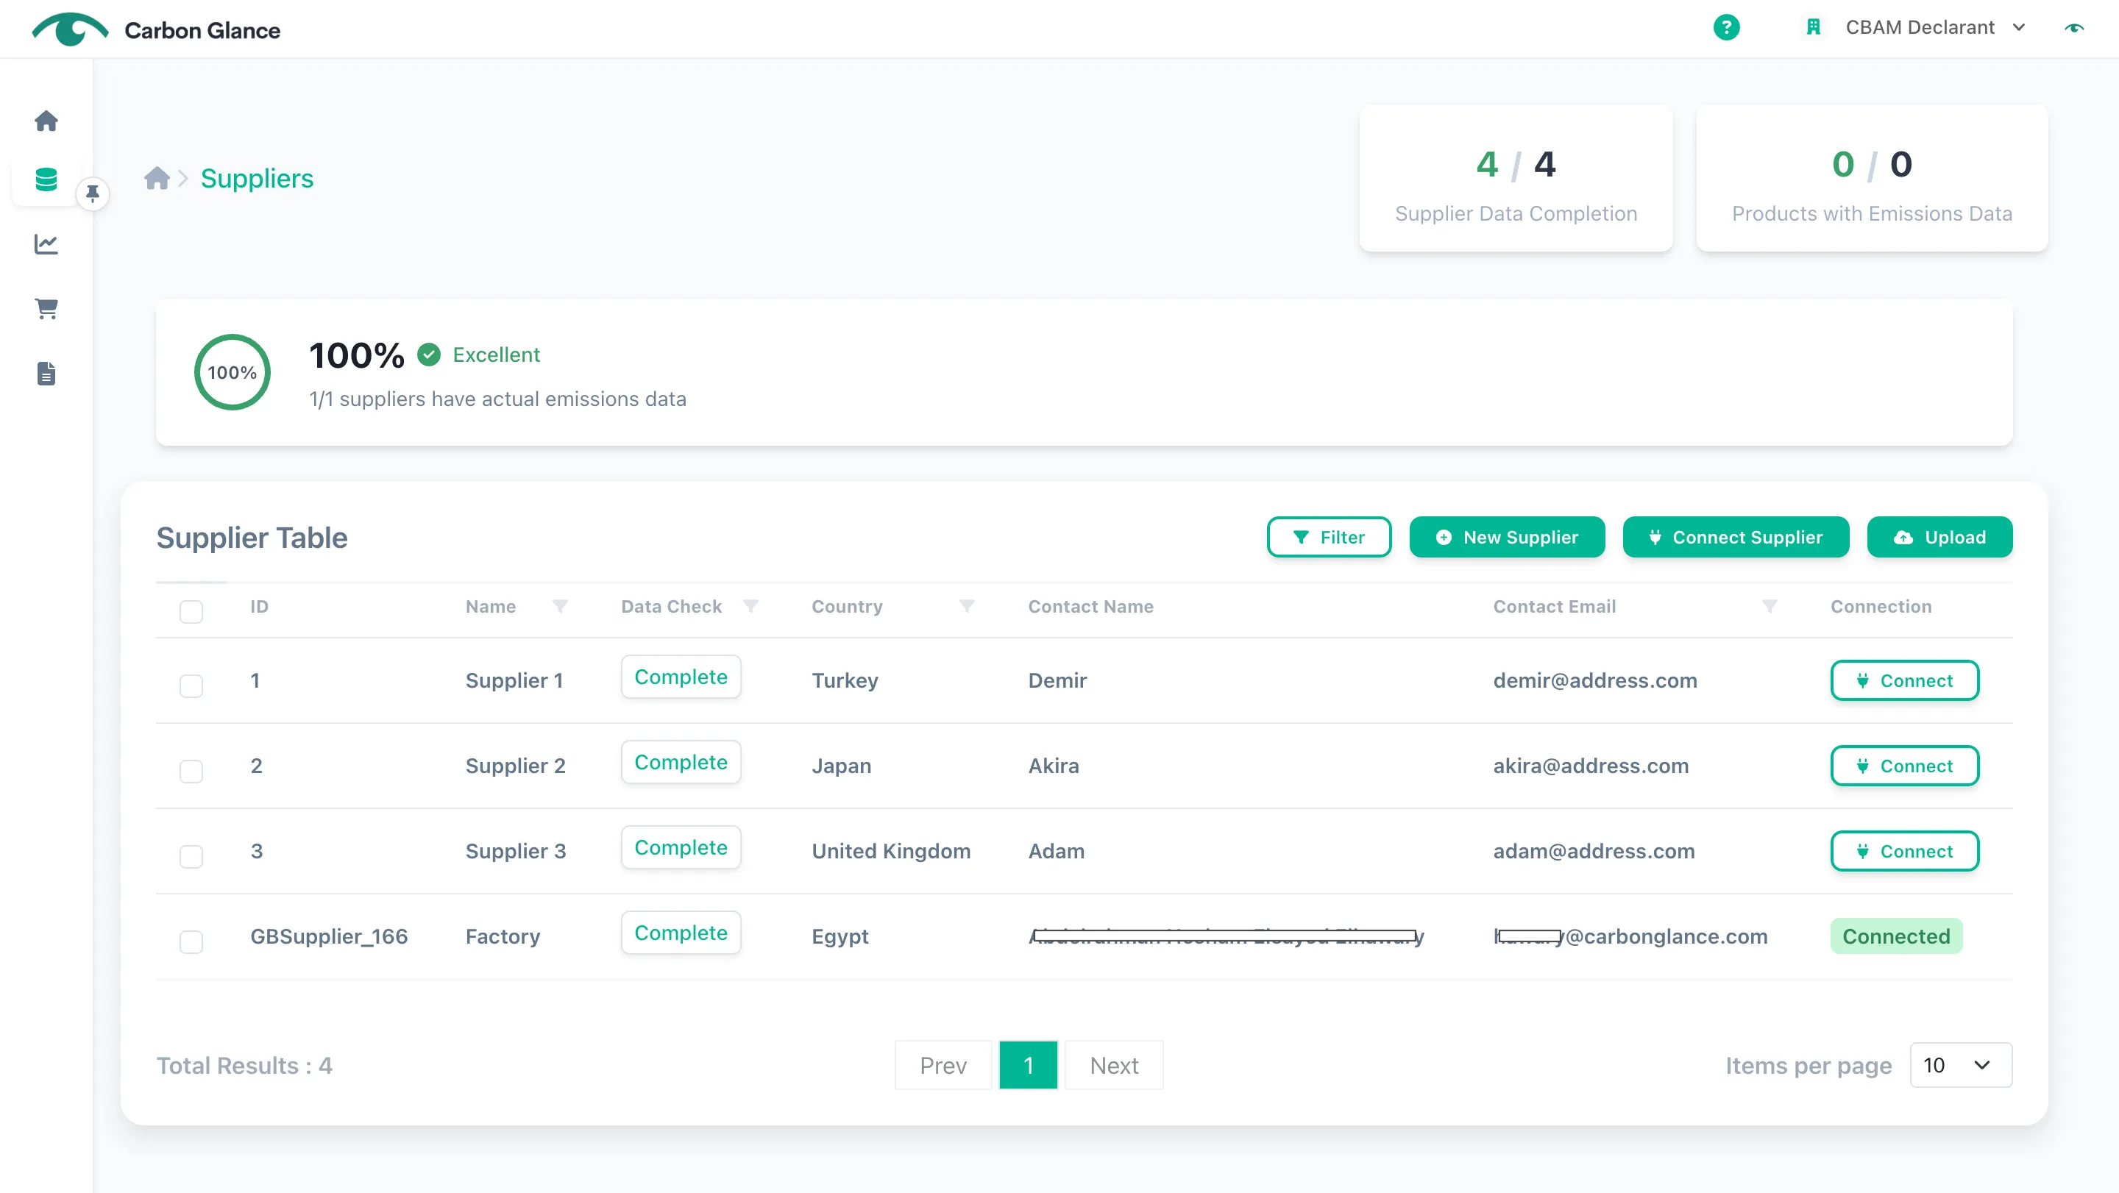2119x1193 pixels.
Task: Click the Supplier Data Completion card
Action: tap(1515, 177)
